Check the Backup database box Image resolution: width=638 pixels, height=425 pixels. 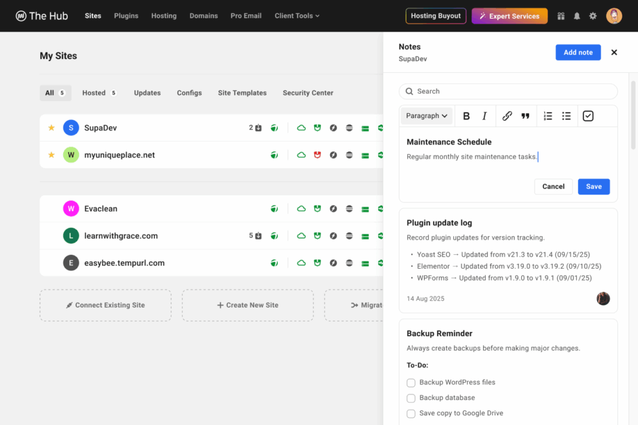coord(411,398)
